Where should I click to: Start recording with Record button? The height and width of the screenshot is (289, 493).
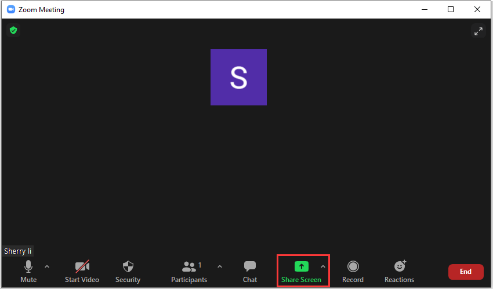(353, 272)
